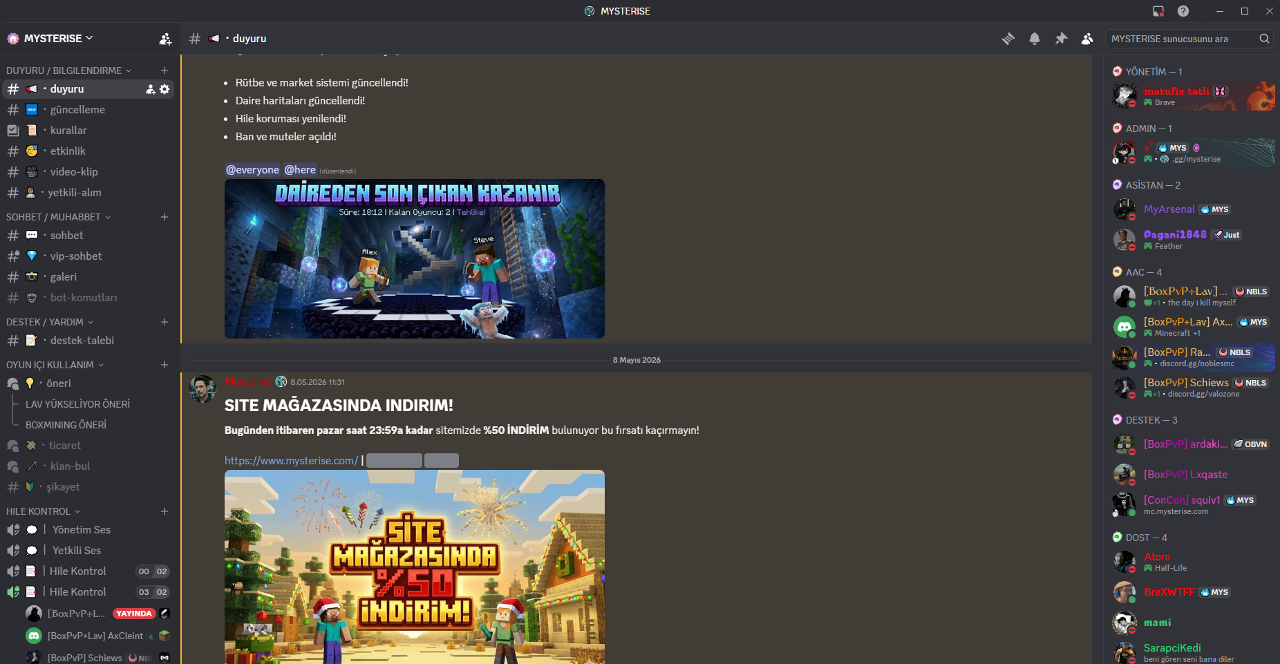This screenshot has width=1280, height=664.
Task: Open duyuru channel settings gear
Action: (164, 89)
